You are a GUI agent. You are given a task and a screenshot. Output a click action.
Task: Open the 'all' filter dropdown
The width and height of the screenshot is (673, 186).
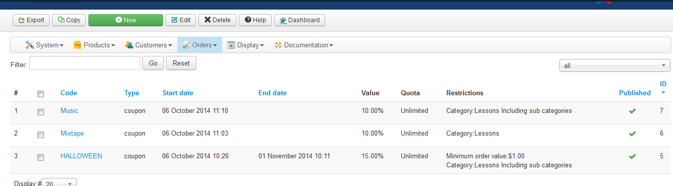pyautogui.click(x=615, y=66)
